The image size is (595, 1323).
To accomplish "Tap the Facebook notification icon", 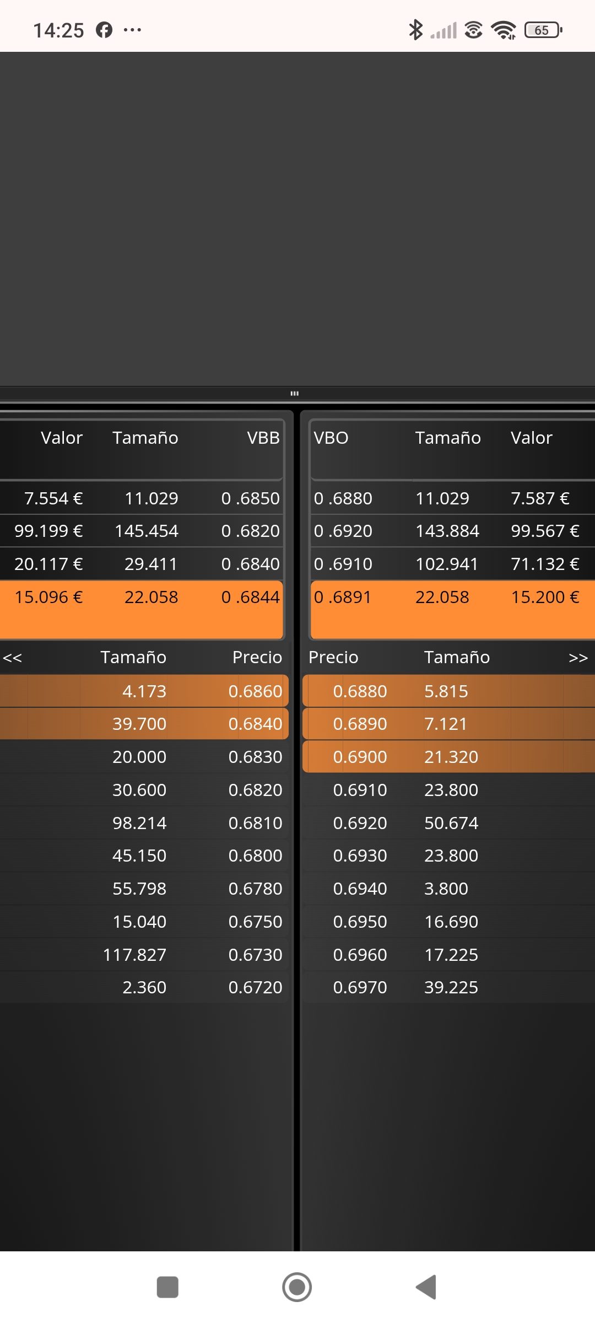I will (x=104, y=30).
